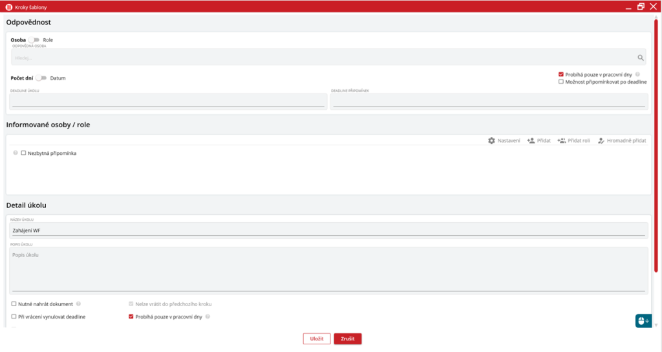Click the mouse scroll-down icon button

643,320
